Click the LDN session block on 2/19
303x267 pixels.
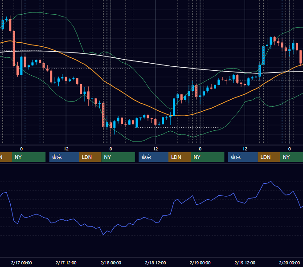[269, 157]
